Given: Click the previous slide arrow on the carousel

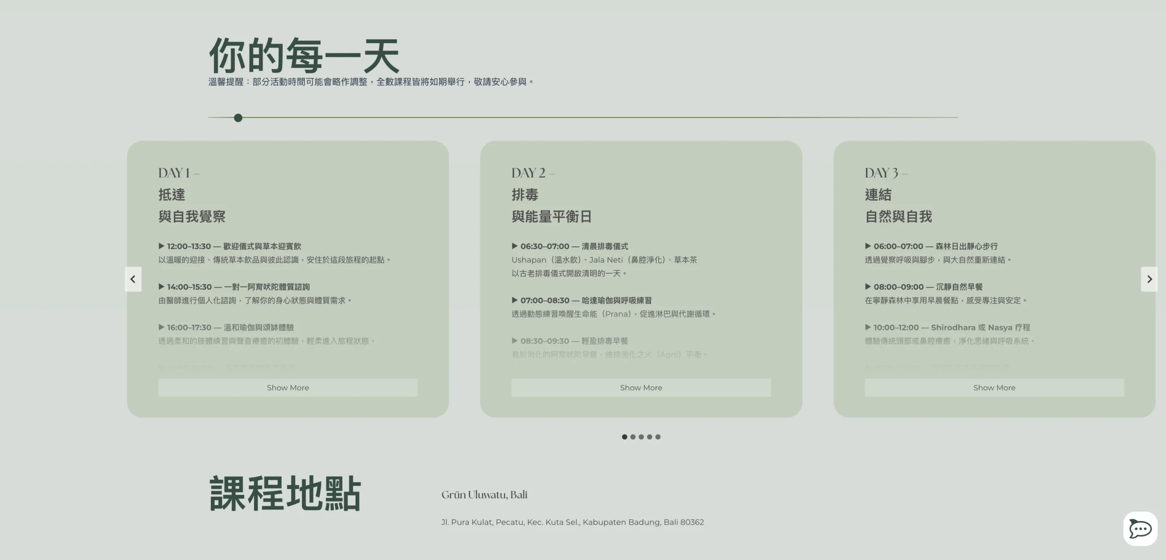Looking at the screenshot, I should tap(133, 279).
